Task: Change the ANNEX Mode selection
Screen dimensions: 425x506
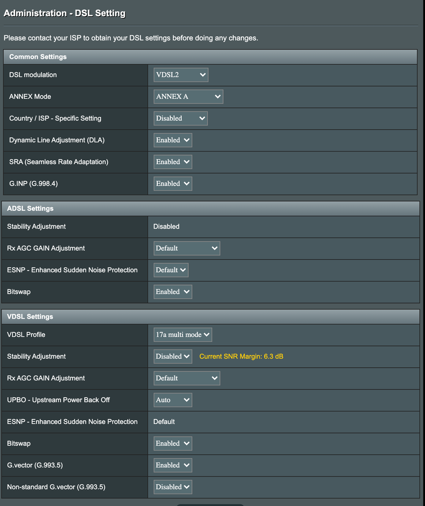Action: coord(188,96)
